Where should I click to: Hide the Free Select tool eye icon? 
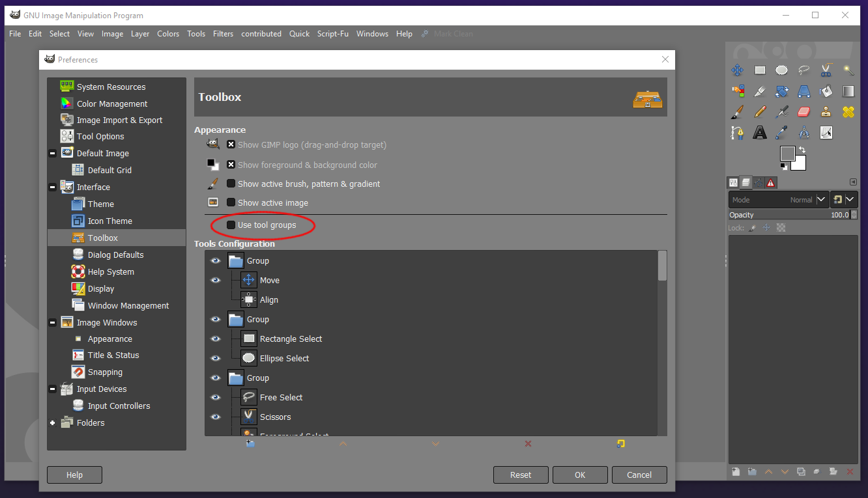point(216,397)
